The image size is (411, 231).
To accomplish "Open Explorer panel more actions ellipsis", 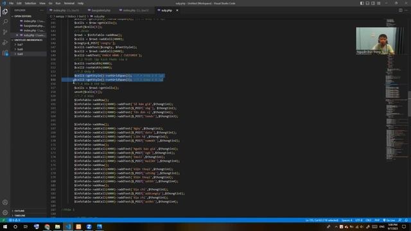I will pyautogui.click(x=42, y=10).
